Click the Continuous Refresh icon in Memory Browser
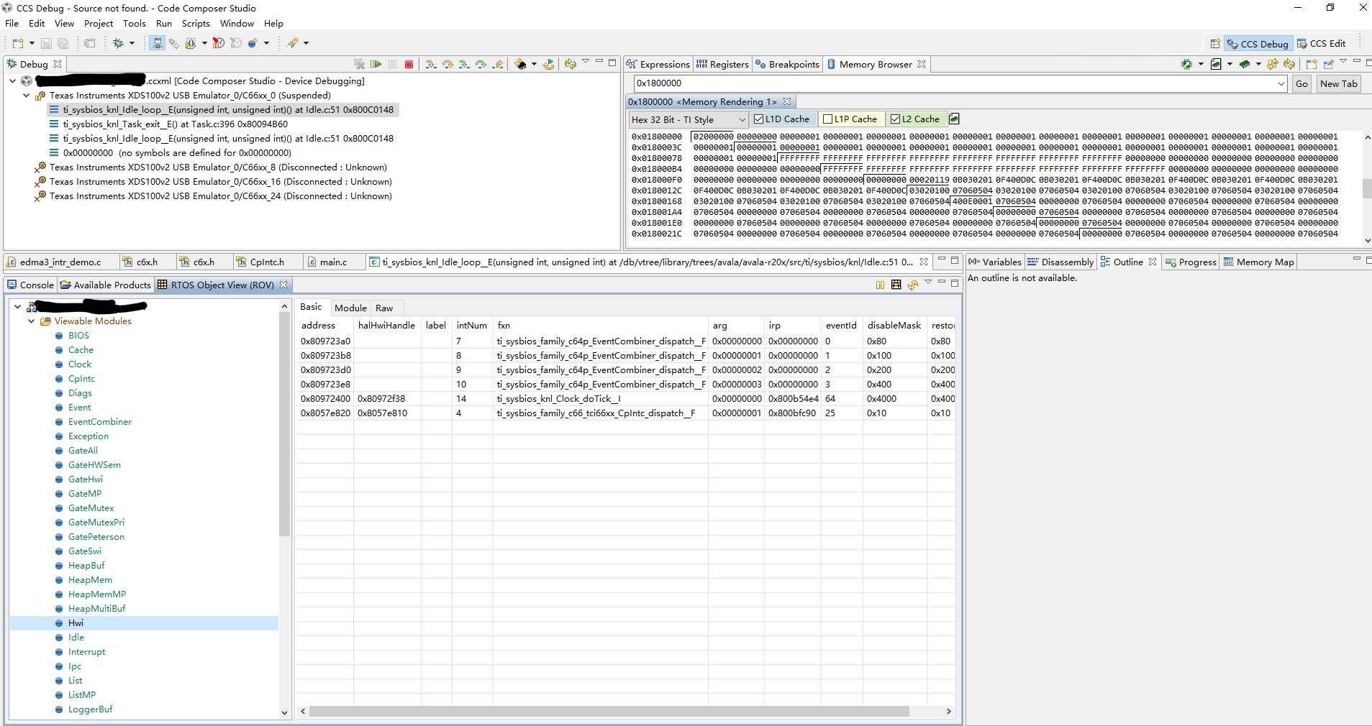Image resolution: width=1372 pixels, height=726 pixels. pos(1289,64)
